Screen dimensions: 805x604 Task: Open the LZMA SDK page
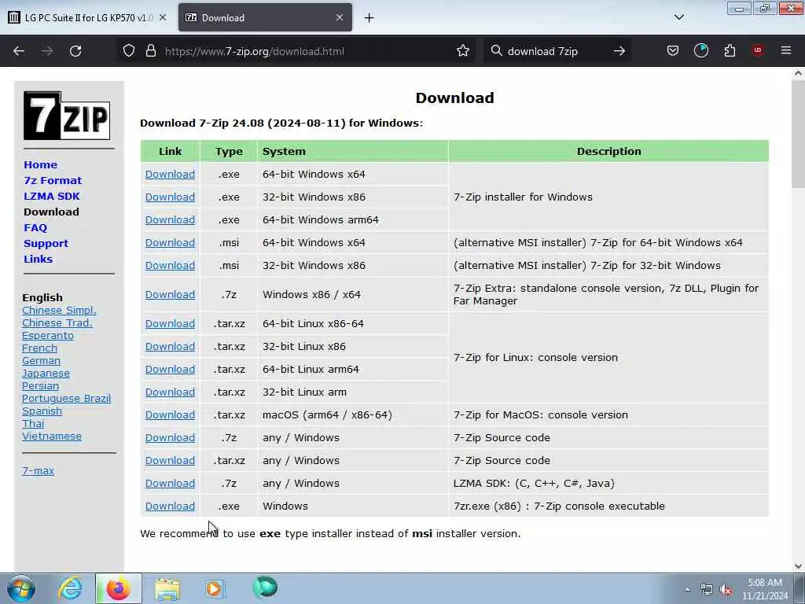coord(52,196)
